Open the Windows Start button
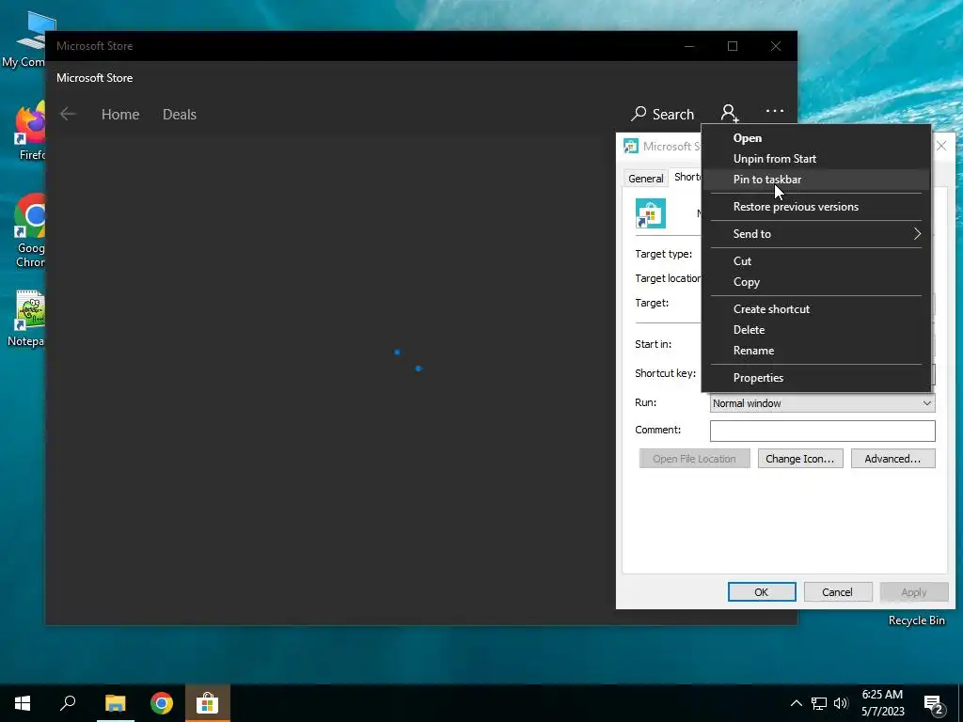This screenshot has width=963, height=722. pyautogui.click(x=23, y=703)
